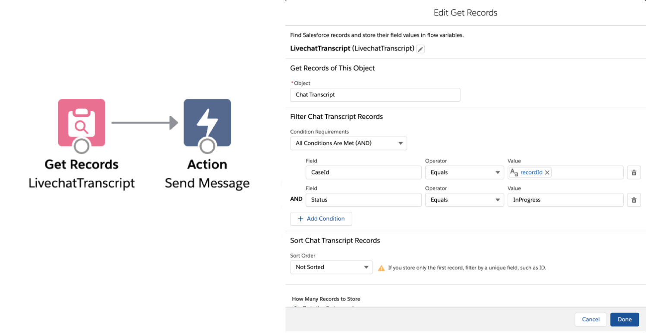This screenshot has width=647, height=333.
Task: Click the Aa data type icon in Value field
Action: 514,172
